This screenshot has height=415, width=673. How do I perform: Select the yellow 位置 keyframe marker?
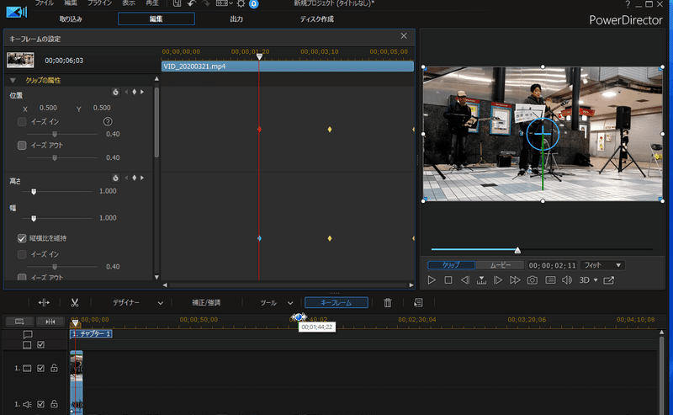point(330,130)
